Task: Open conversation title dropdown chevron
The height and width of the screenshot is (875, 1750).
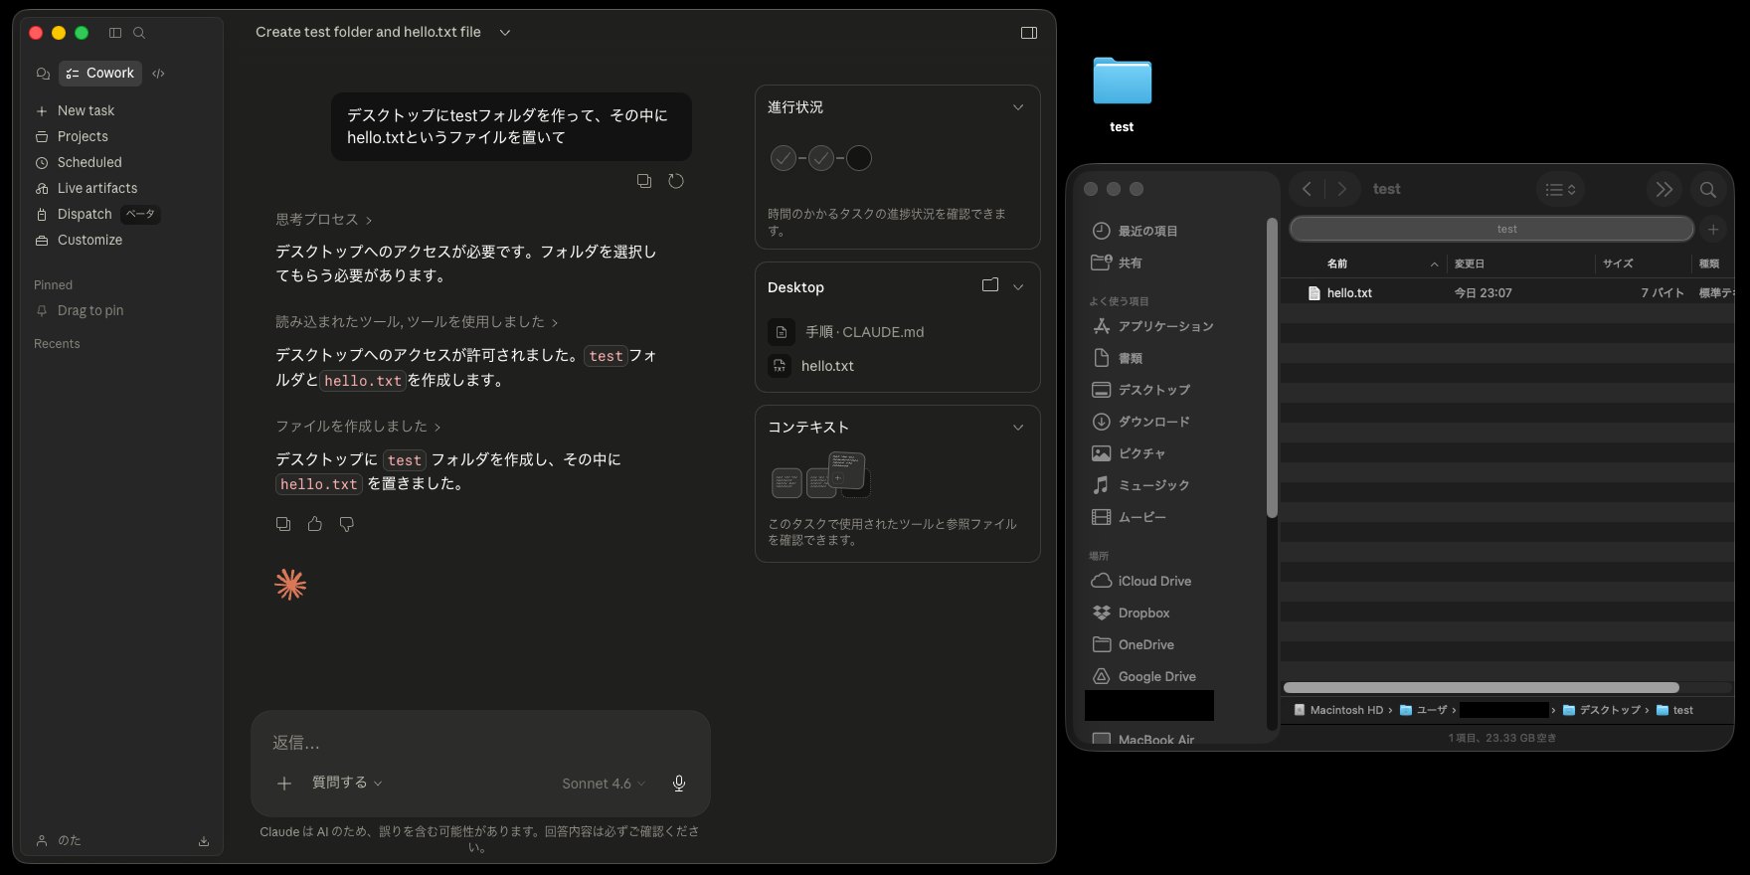Action: pyautogui.click(x=505, y=33)
